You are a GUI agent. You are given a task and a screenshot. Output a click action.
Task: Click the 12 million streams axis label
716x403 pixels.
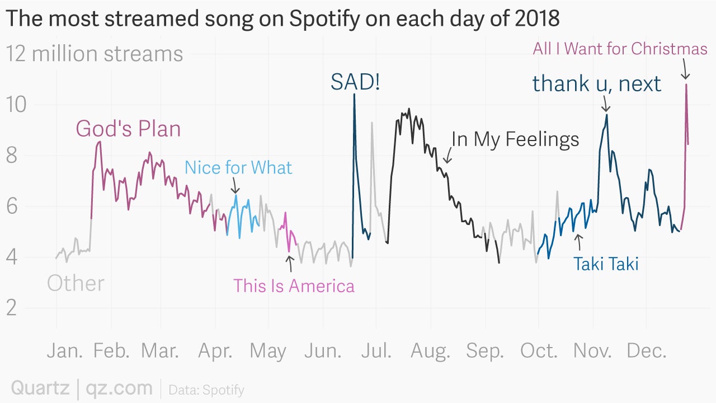pyautogui.click(x=95, y=54)
